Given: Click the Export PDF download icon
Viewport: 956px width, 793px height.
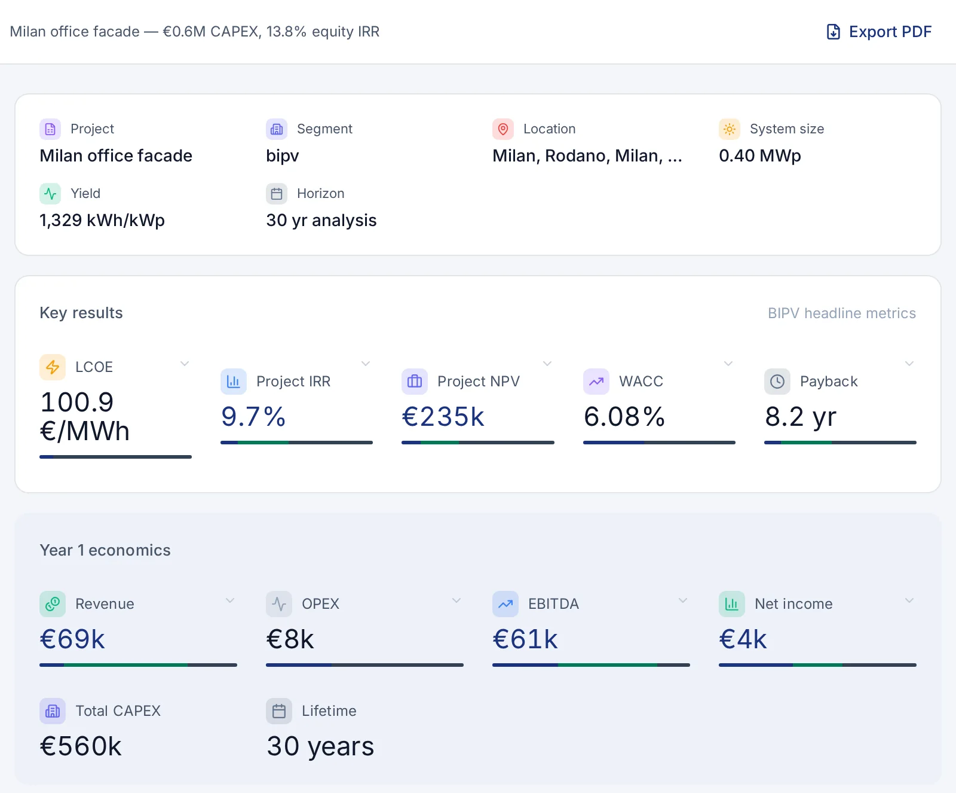Looking at the screenshot, I should [x=833, y=32].
